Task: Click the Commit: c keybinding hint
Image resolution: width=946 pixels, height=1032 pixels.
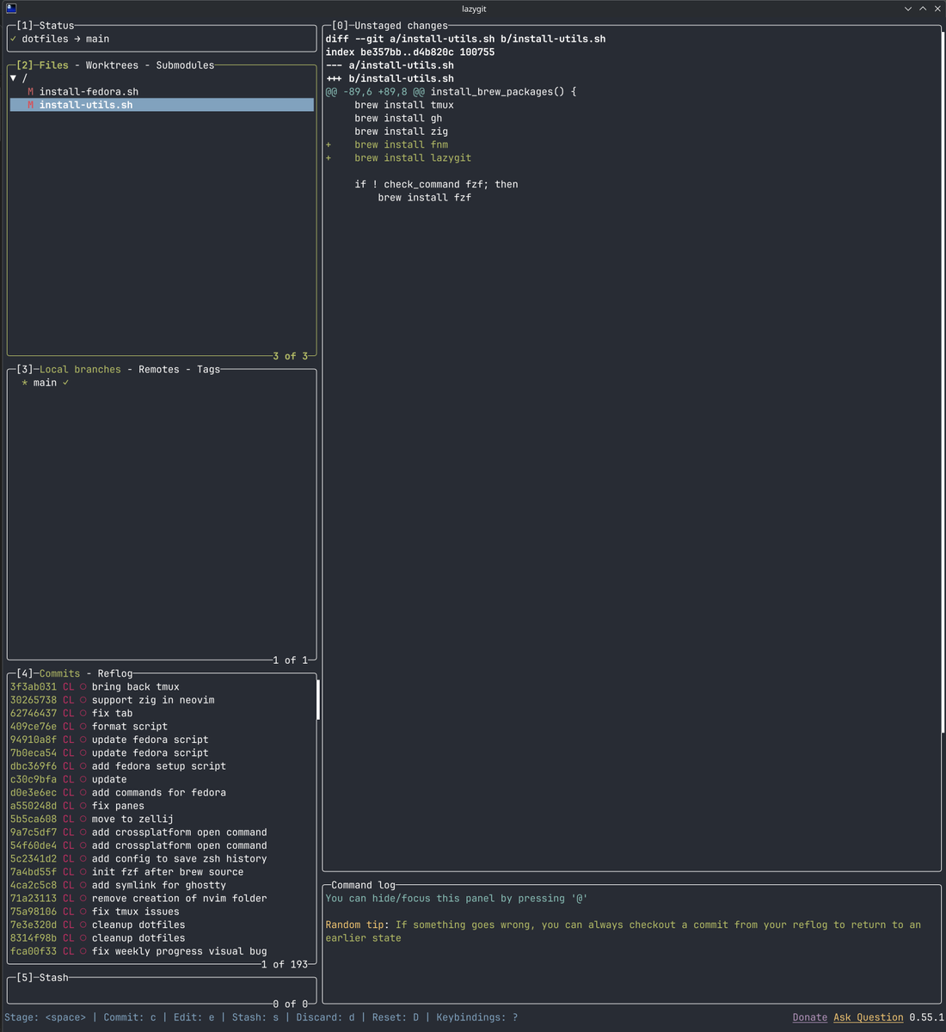Action: coord(130,1018)
